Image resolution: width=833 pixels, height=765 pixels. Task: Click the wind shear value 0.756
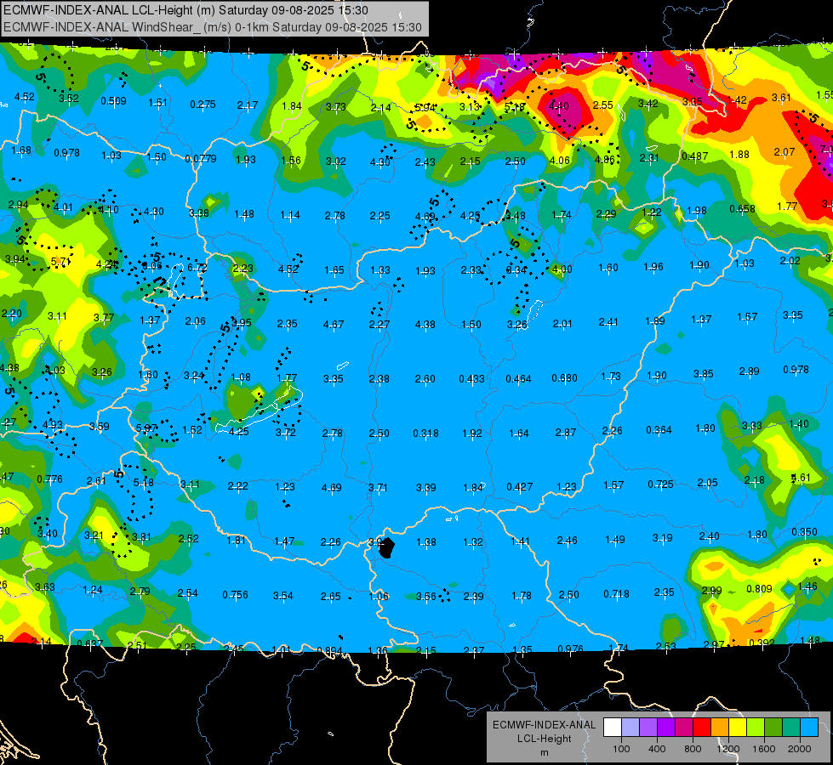pos(235,595)
